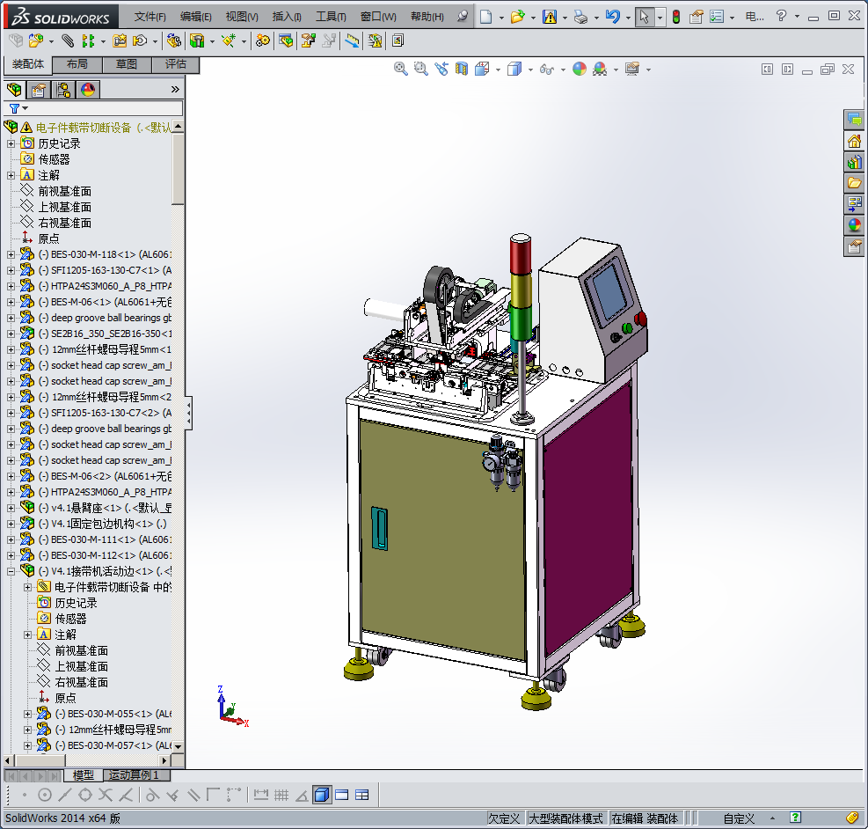Open File Explorer folder in task pane

(x=854, y=183)
